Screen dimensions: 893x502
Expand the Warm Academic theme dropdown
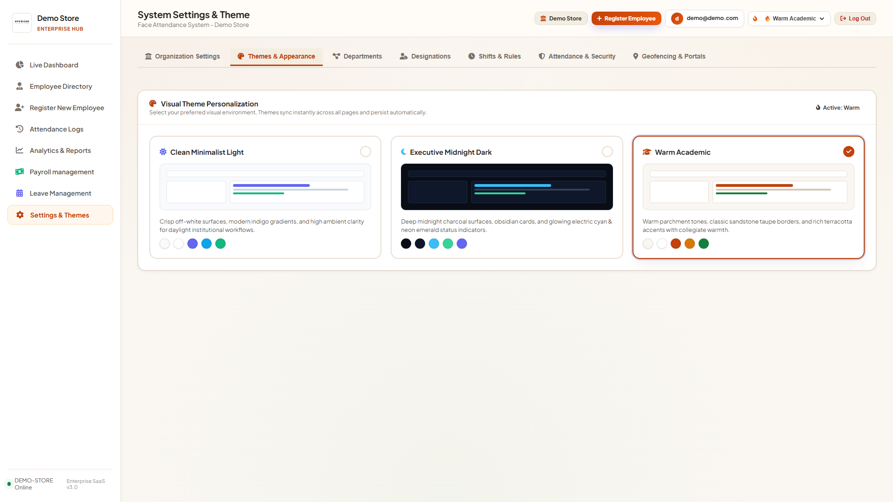pos(795,19)
